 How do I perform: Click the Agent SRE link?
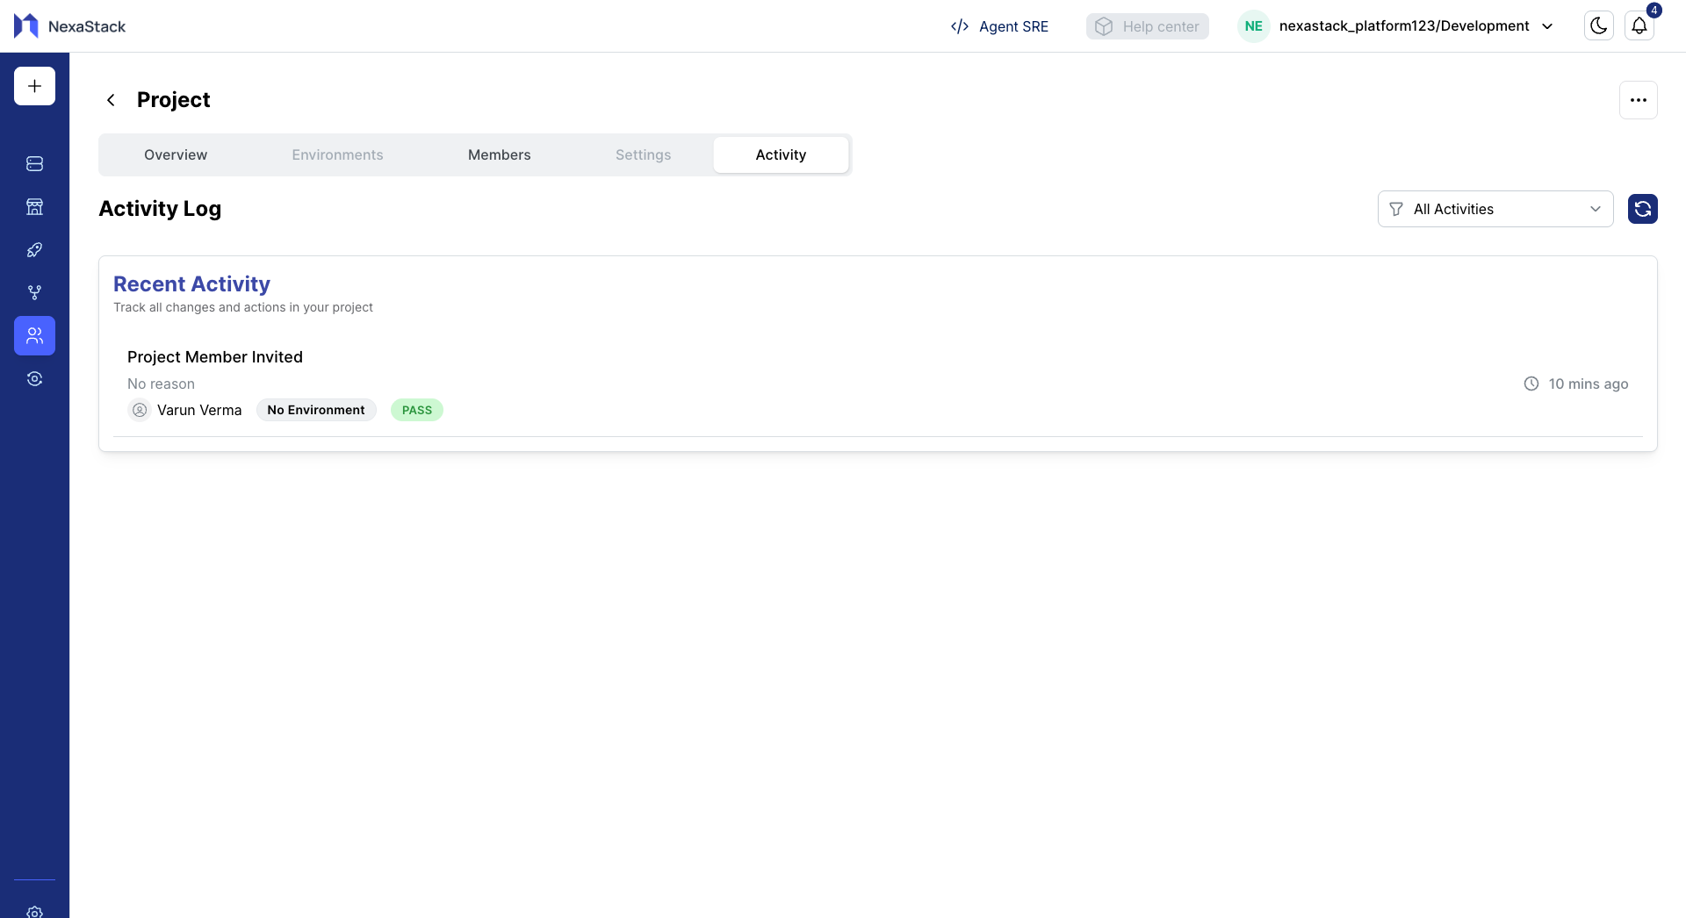tap(999, 26)
